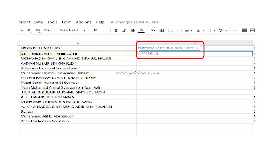Open more number formats 123 dropdown
Screen dimensions: 274x154
pos(48,30)
